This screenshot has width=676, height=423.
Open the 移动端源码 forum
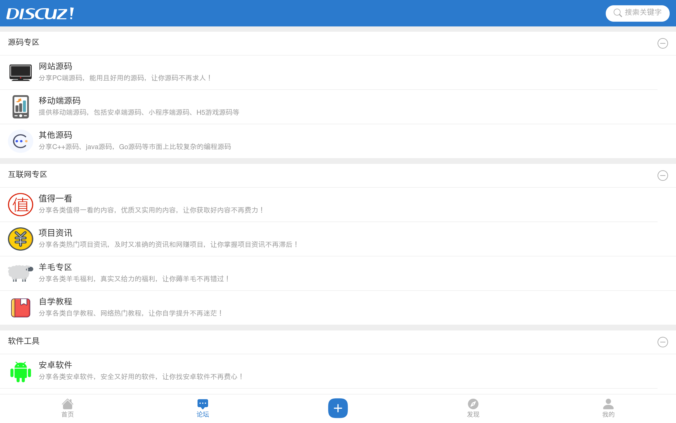click(338, 107)
